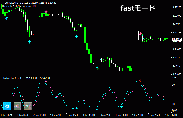The width and height of the screenshot is (183, 118).
Task: Select the pink sell arrow above the 3 Jun 14:00 candles
Action: (x=140, y=34)
